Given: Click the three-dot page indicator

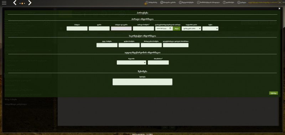Looking at the screenshot, I should tap(22, 3).
